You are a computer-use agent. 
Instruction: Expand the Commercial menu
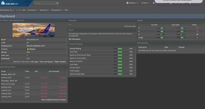coord(32,10)
